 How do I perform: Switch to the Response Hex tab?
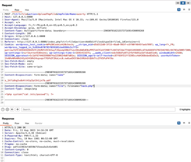pyautogui.click(x=27, y=123)
